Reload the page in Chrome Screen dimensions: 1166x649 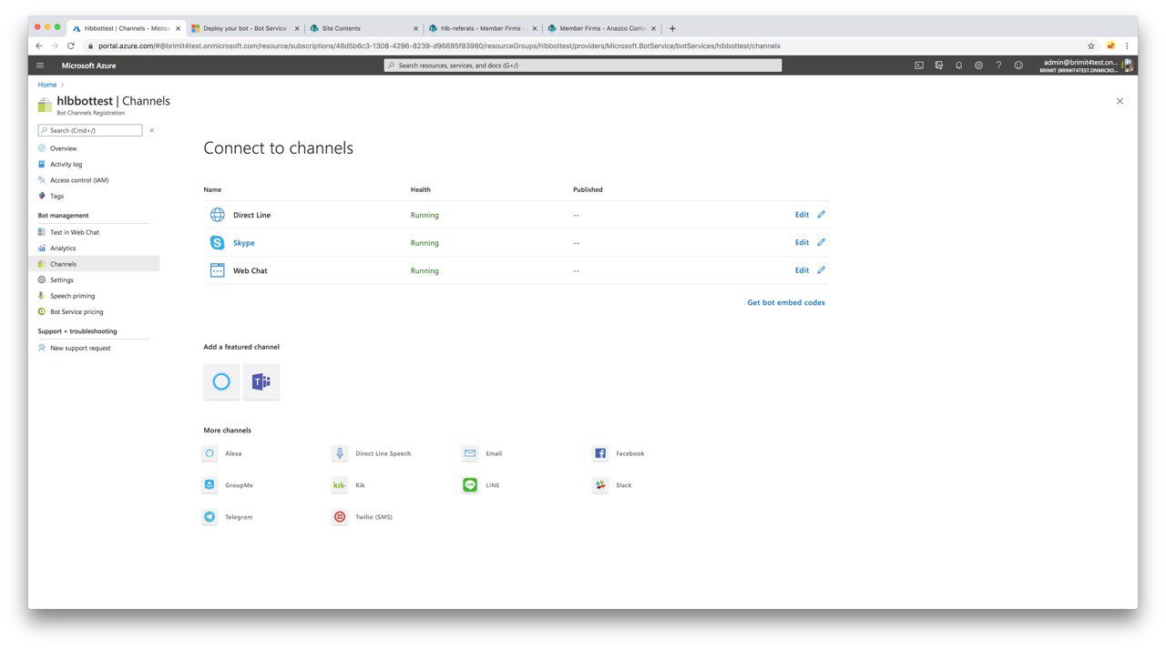71,46
